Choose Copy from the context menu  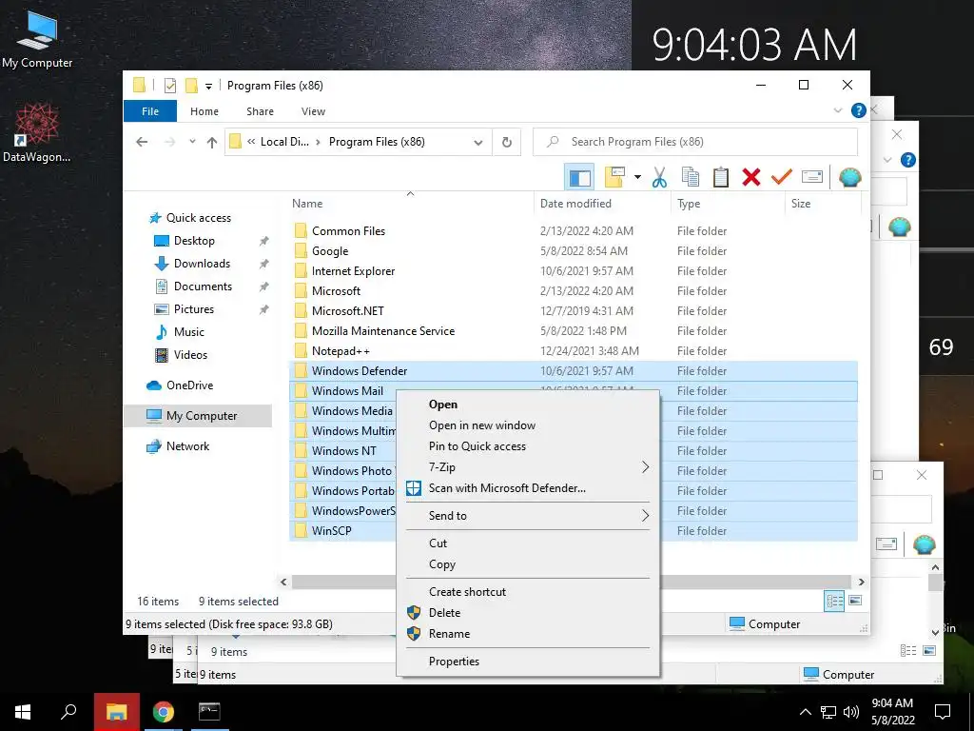pos(528,563)
